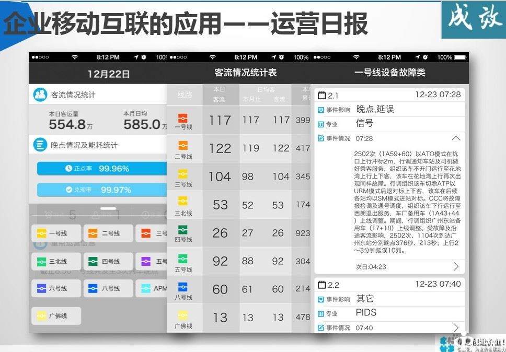Open the 六号线 button in the line grid
This screenshot has width=506, height=352.
(x=56, y=288)
